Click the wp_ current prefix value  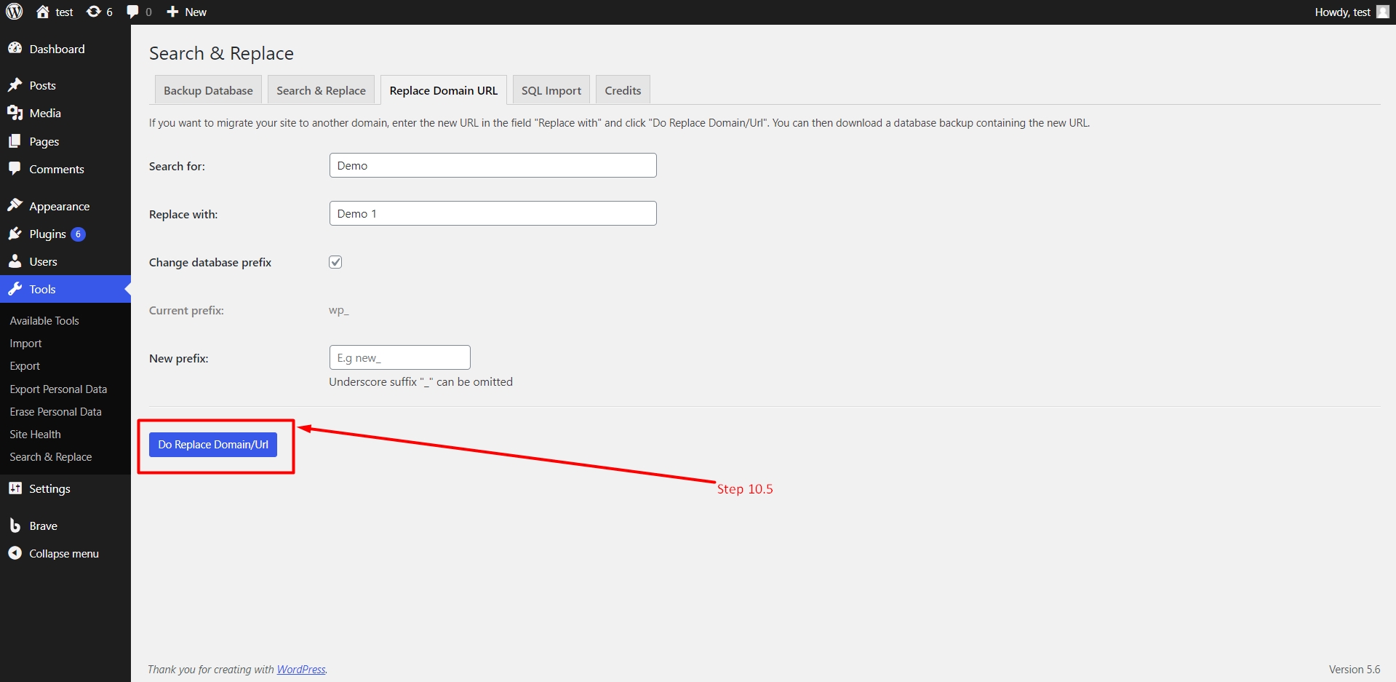(339, 310)
